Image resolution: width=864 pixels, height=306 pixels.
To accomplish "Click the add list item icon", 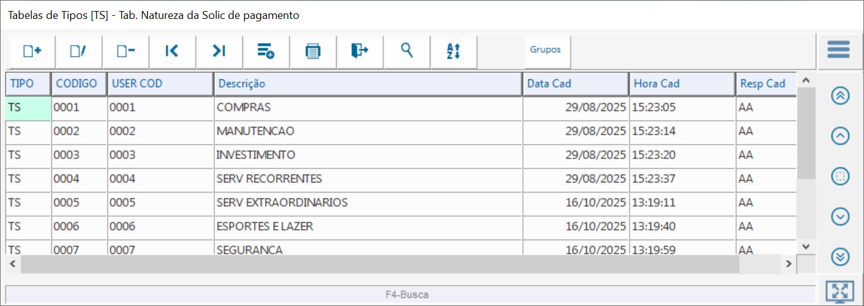I will pos(266,51).
